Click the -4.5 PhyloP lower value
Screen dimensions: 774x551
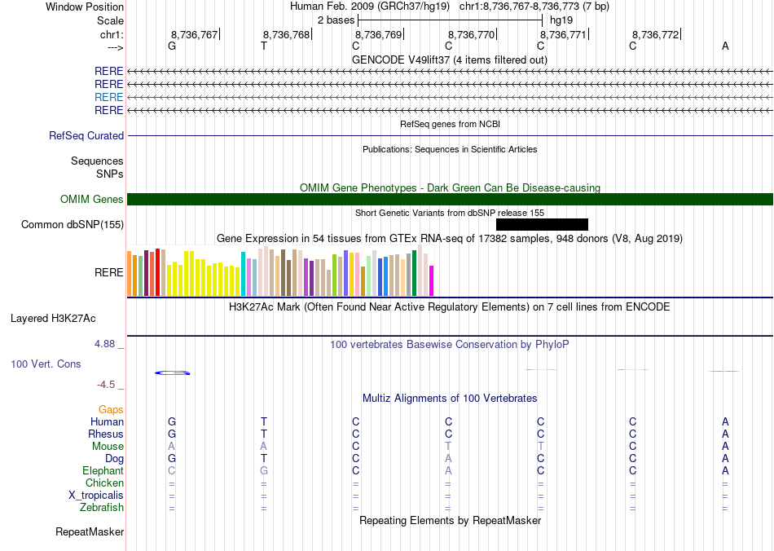(x=106, y=385)
